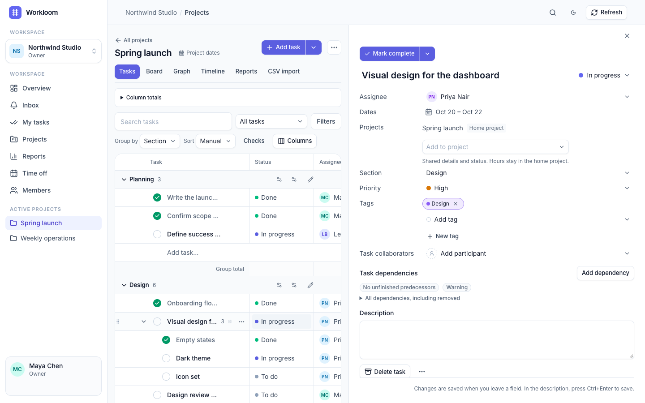Click the Search tasks input field
Screen dimensions: 645x403
pos(173,122)
